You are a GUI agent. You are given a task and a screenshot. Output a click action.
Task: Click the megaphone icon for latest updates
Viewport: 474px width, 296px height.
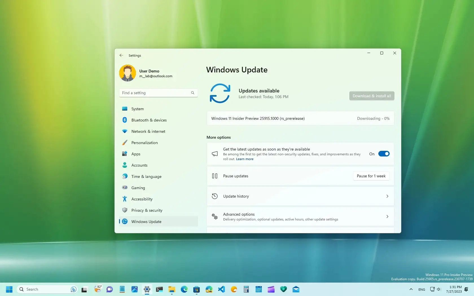(215, 154)
